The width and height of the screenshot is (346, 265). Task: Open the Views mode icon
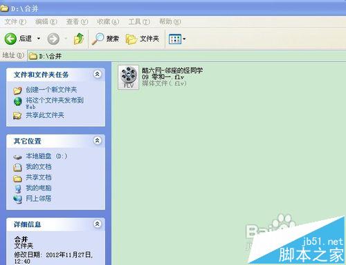(175, 39)
